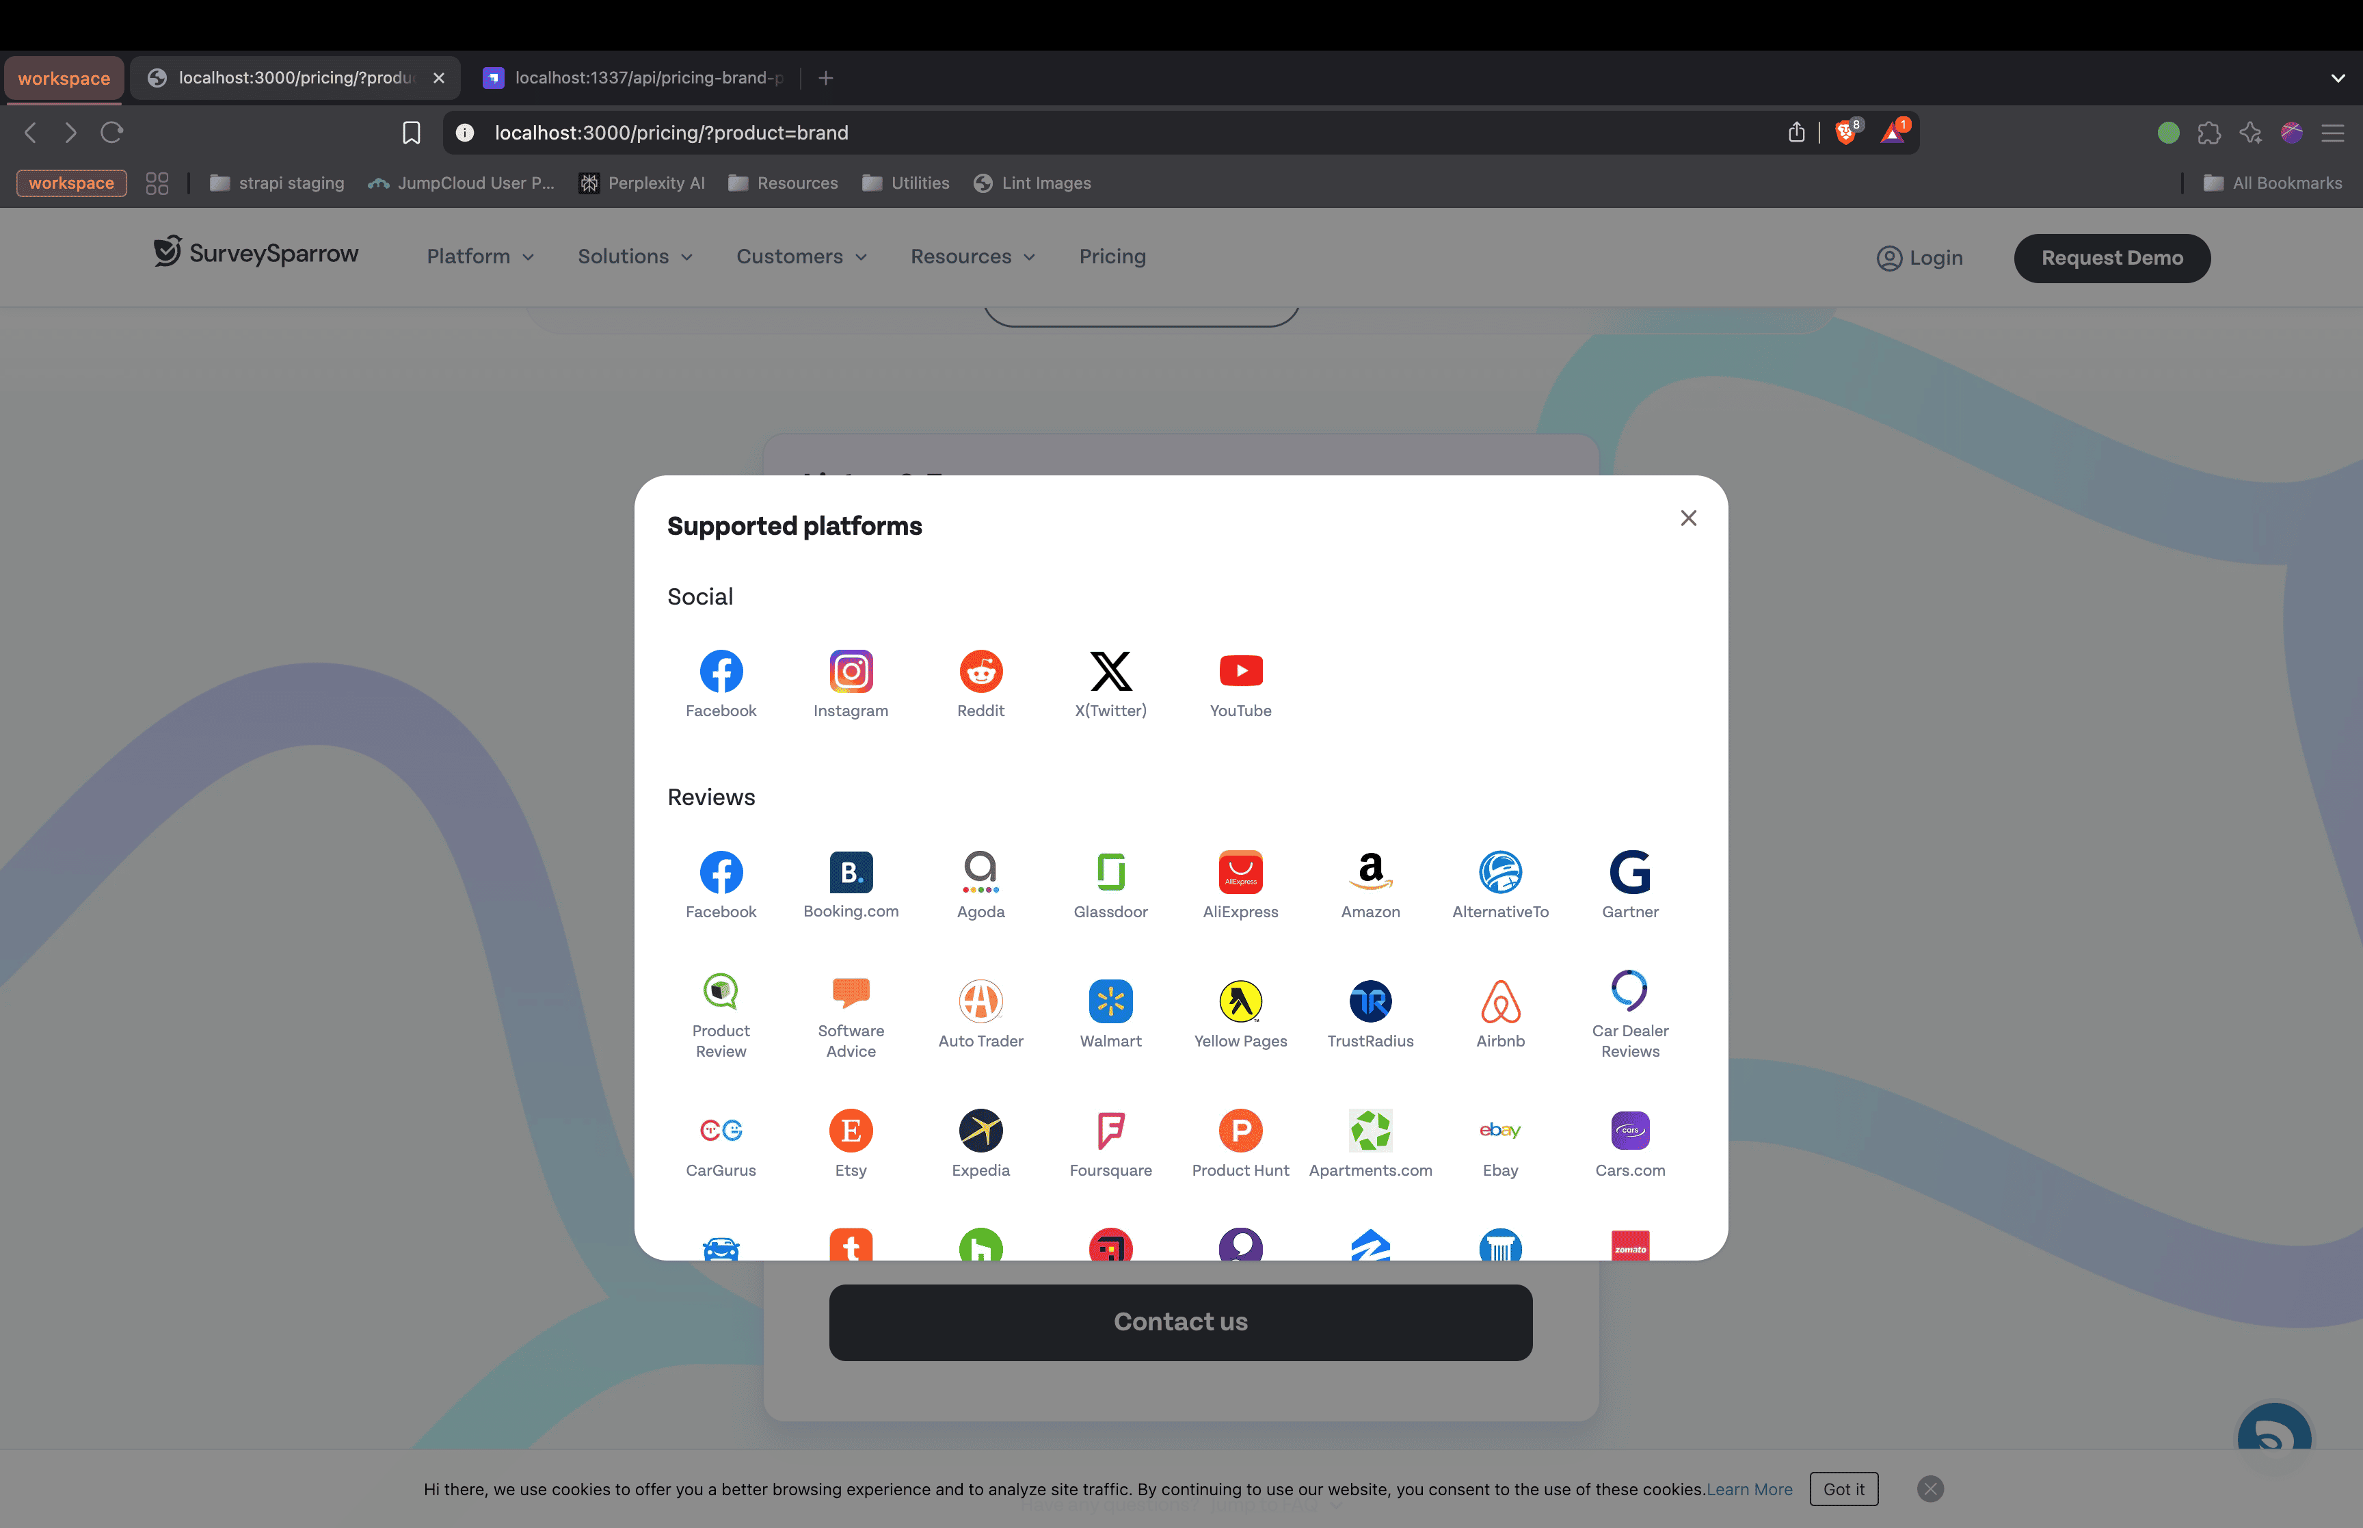The image size is (2363, 1528).
Task: Select the Product Hunt icon
Action: coord(1240,1130)
